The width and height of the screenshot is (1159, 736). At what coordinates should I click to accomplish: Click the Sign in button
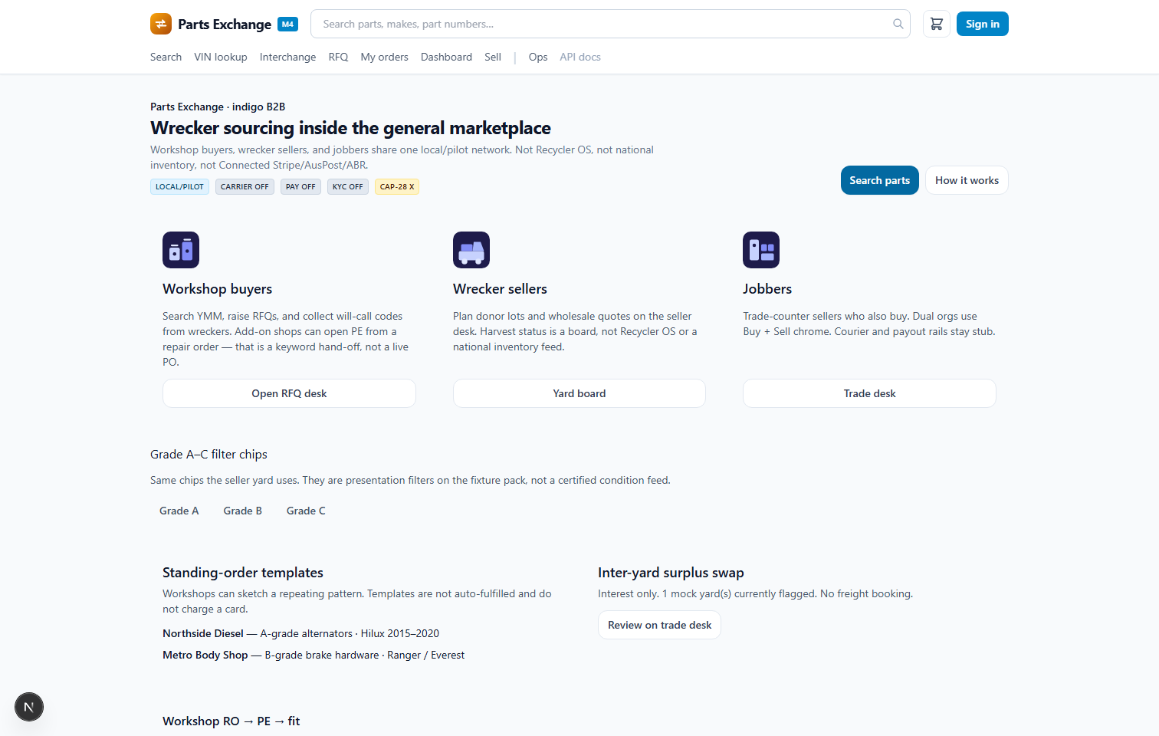[983, 24]
